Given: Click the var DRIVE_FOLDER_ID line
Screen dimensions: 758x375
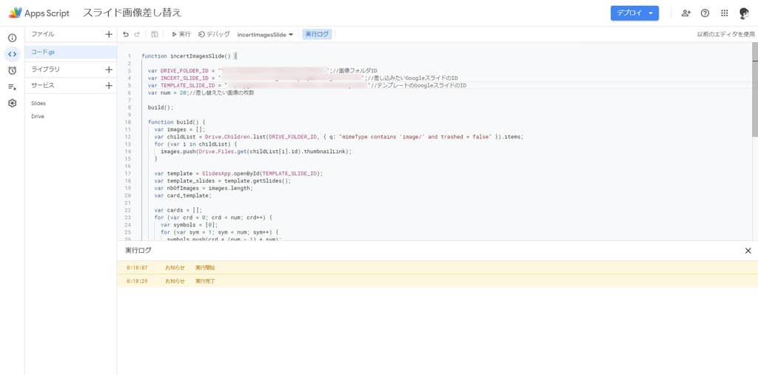Looking at the screenshot, I should click(263, 70).
